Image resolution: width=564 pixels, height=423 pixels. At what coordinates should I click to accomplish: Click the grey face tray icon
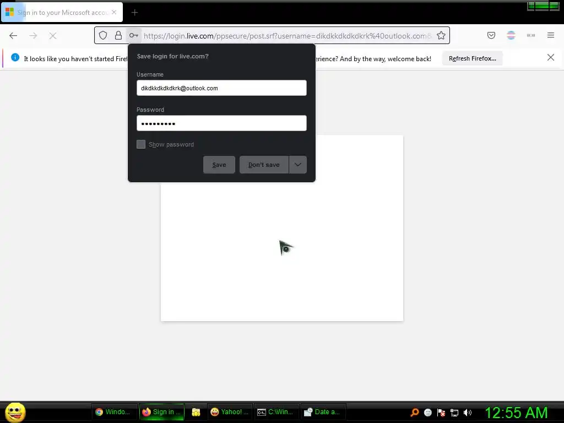coord(428,413)
